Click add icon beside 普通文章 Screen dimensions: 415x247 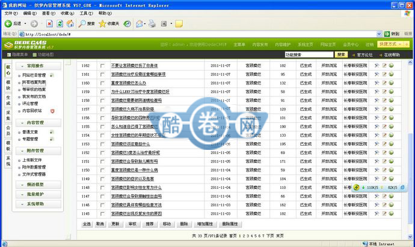point(52,132)
